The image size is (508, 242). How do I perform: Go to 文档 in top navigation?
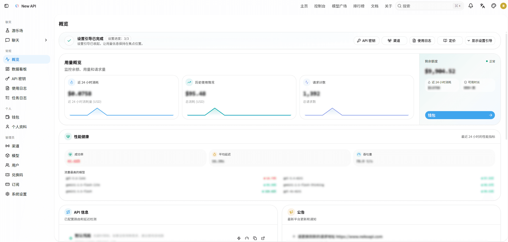click(x=375, y=6)
